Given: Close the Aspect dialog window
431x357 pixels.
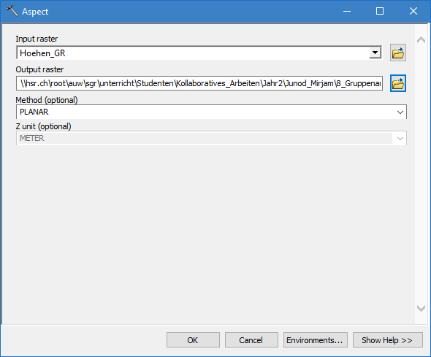Looking at the screenshot, I should 413,11.
